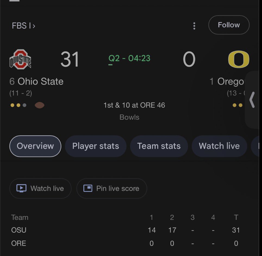Tap Ohio State timeout dots indicator
The width and height of the screenshot is (262, 256).
[x=18, y=105]
